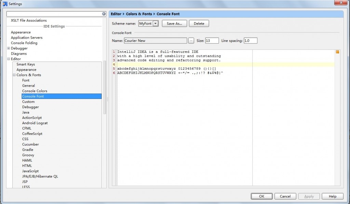This screenshot has width=350, height=204.
Task: Clear the settings search field
Action: (x=104, y=14)
